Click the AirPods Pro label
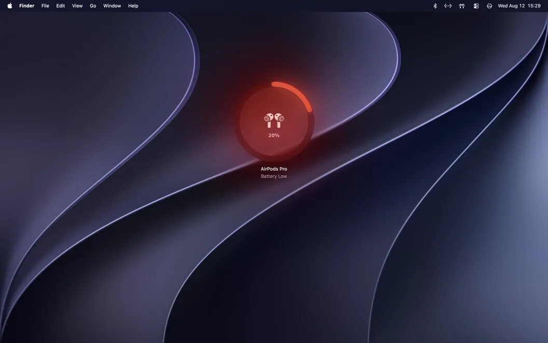 pos(274,169)
